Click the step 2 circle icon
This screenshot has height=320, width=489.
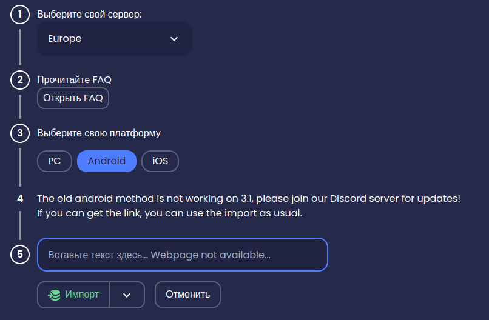tap(20, 80)
